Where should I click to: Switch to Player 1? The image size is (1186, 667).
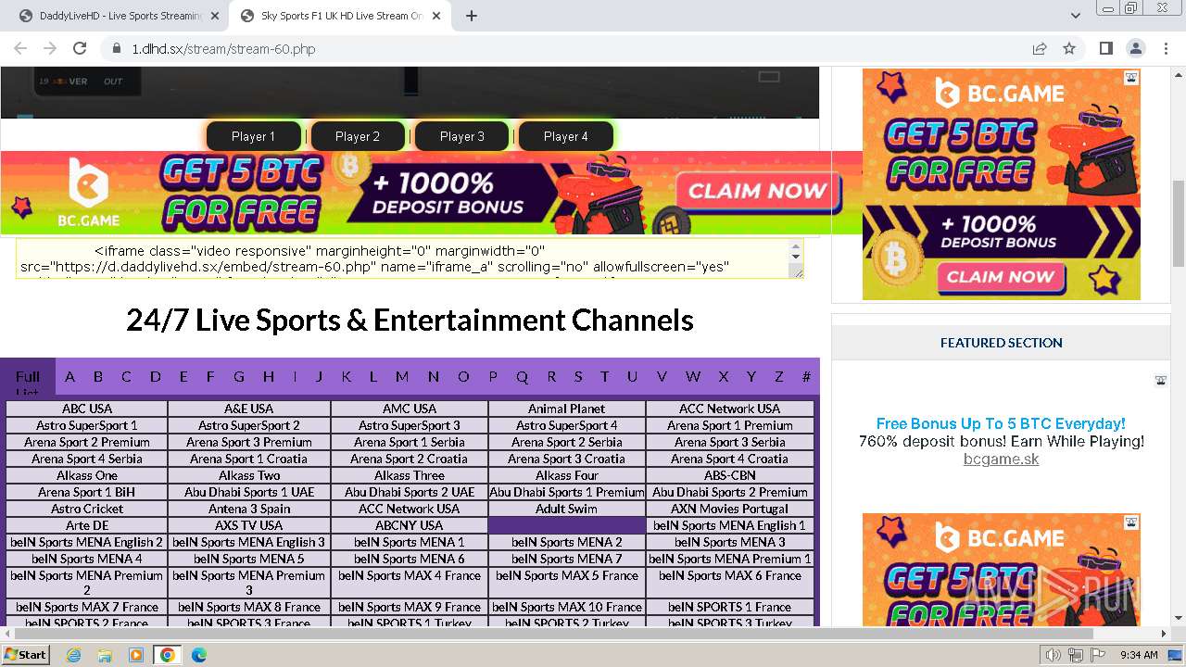[253, 136]
